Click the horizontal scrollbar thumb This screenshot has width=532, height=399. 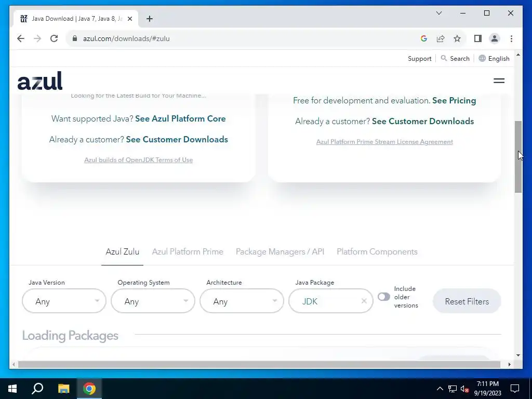click(259, 364)
